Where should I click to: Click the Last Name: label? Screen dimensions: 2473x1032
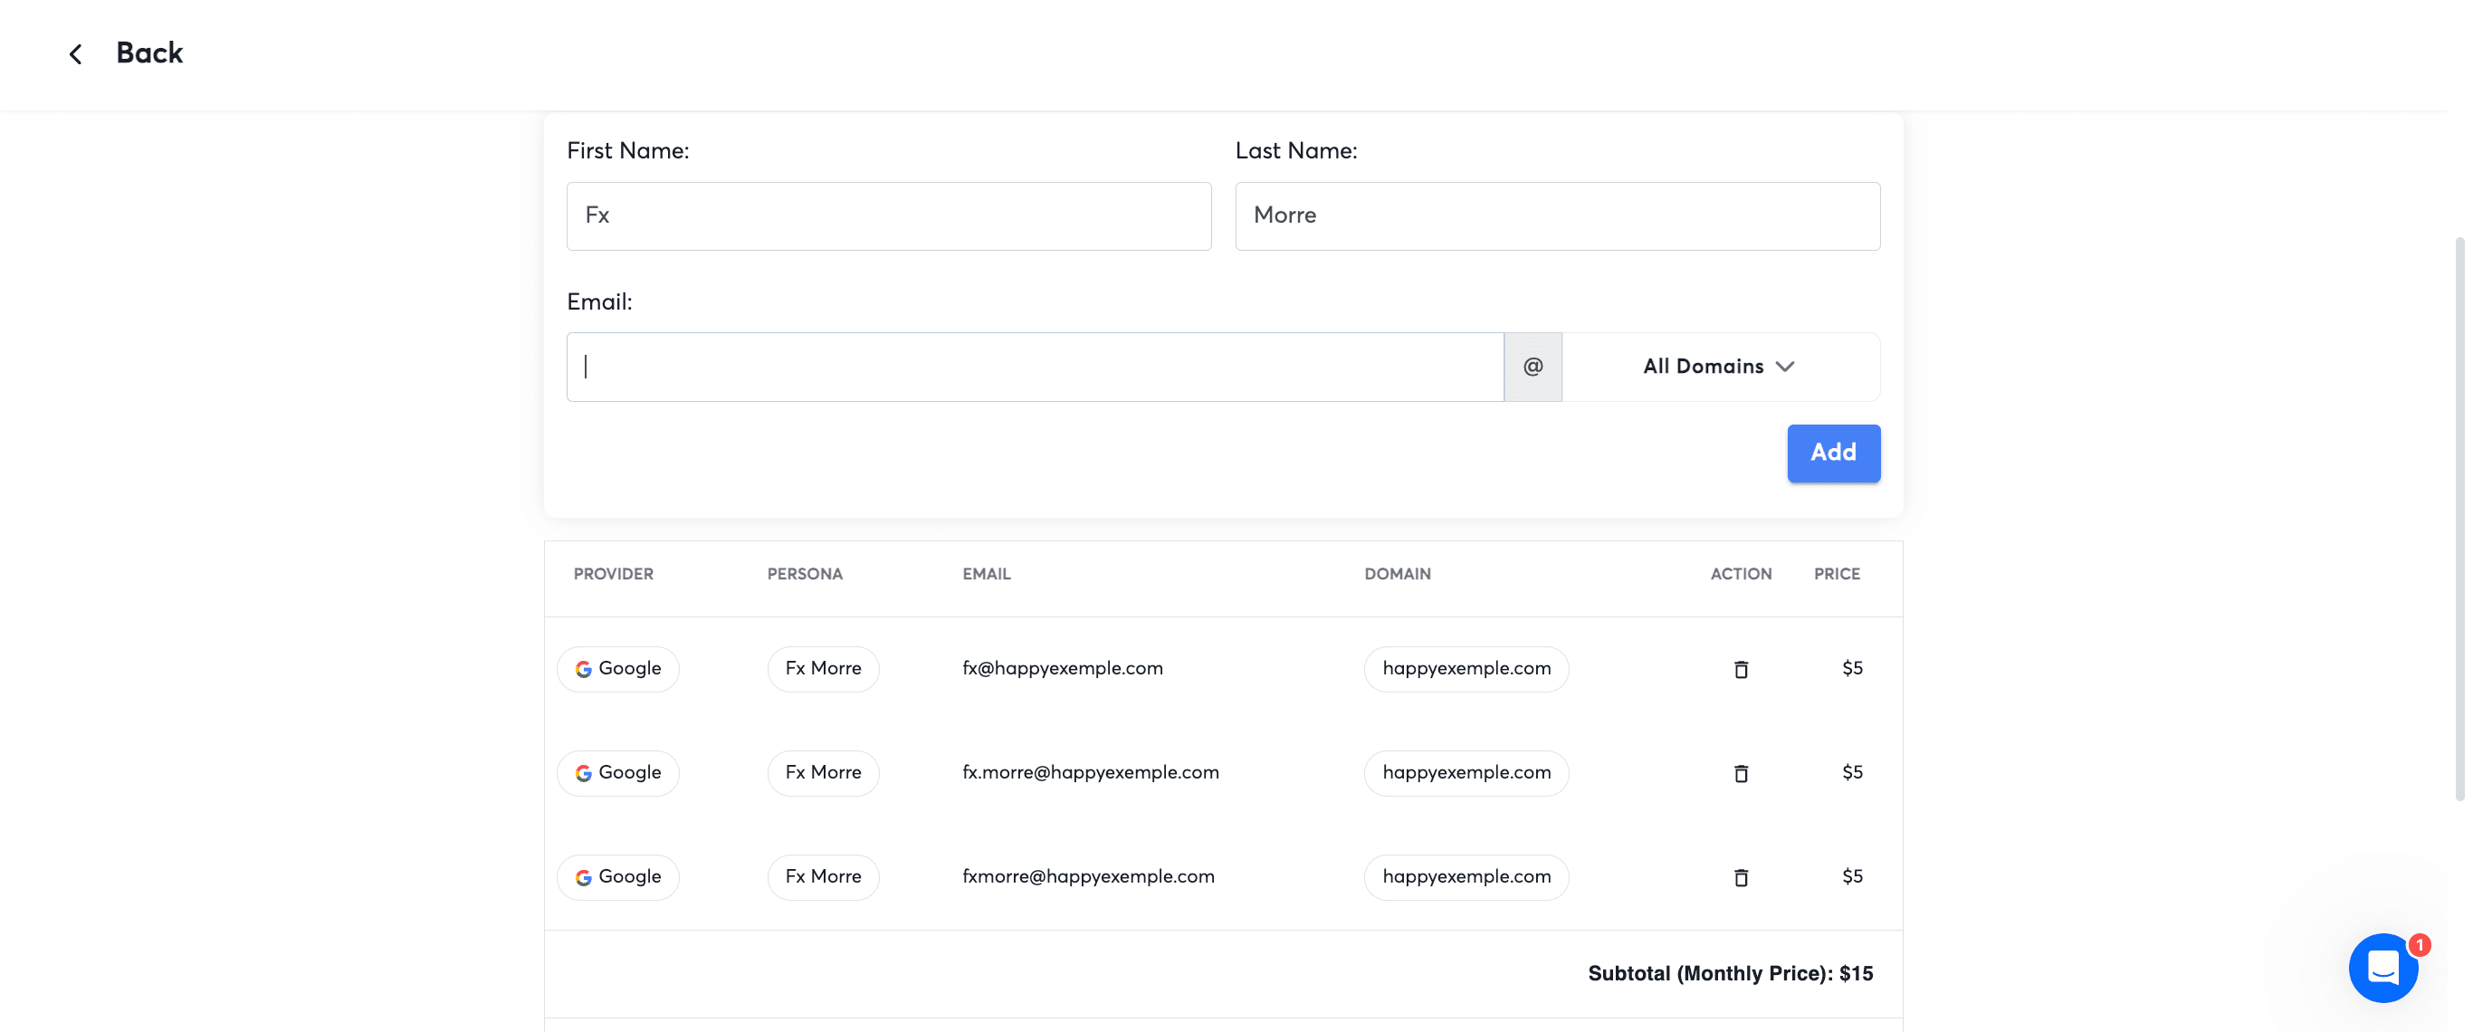[1296, 150]
